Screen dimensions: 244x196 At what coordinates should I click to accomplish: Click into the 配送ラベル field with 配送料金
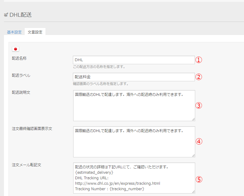(x=134, y=77)
